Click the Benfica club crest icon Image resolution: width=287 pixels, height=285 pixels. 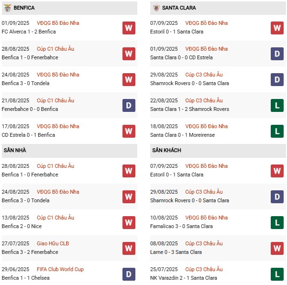click(x=8, y=8)
